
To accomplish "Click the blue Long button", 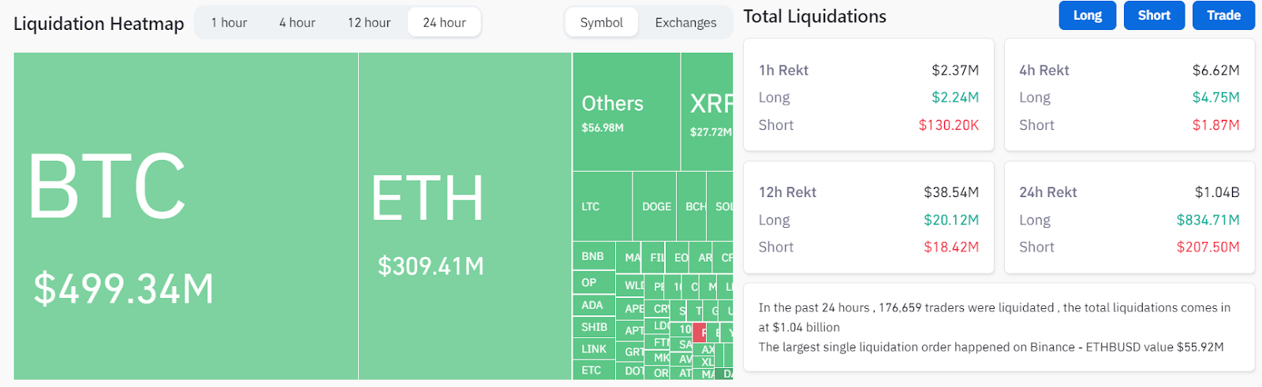I will 1088,16.
